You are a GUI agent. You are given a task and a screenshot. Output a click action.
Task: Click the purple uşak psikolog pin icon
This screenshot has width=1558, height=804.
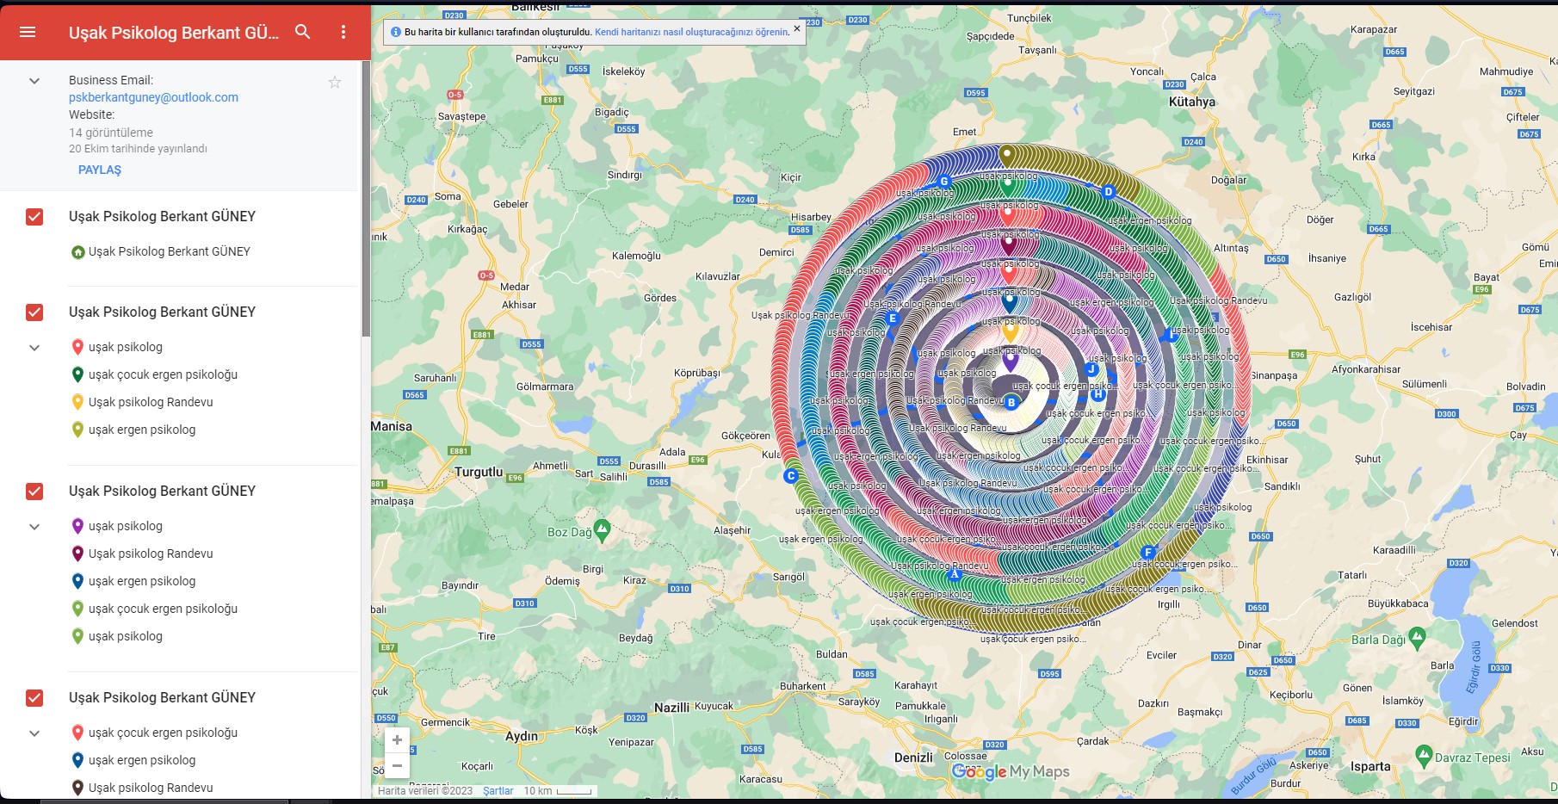(77, 526)
